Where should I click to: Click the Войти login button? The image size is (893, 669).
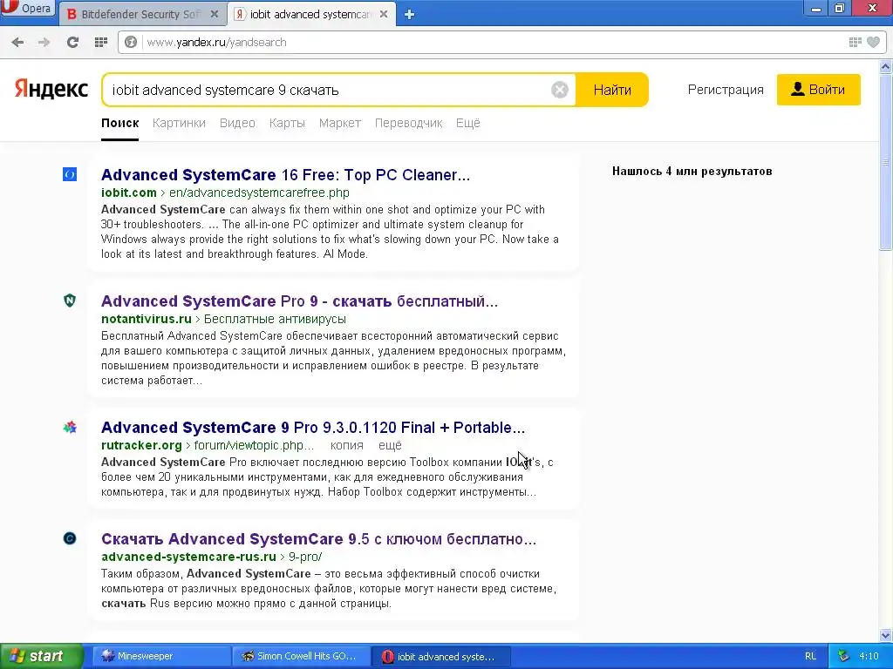(818, 90)
